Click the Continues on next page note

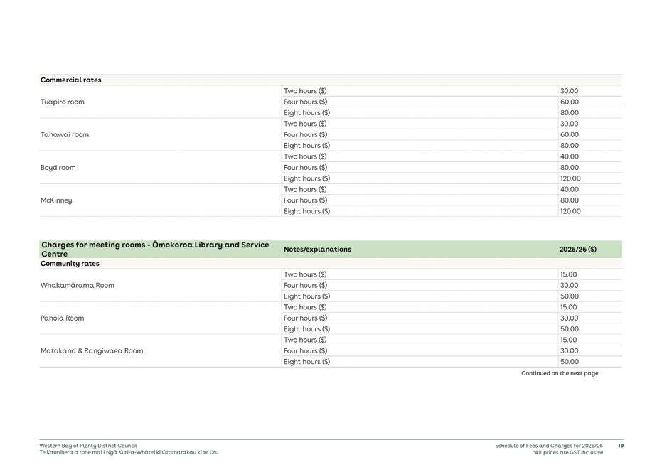point(561,372)
